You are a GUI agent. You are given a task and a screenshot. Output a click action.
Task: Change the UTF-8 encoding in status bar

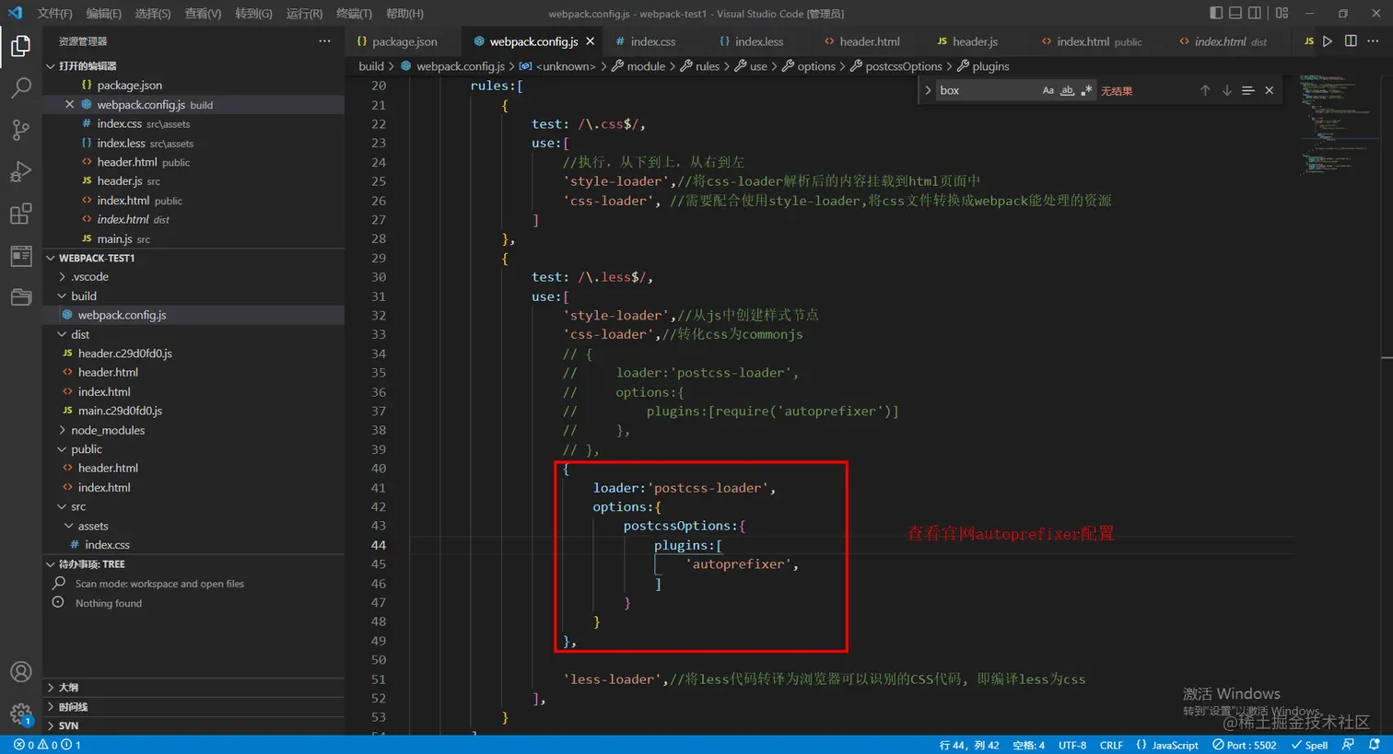pos(1072,745)
